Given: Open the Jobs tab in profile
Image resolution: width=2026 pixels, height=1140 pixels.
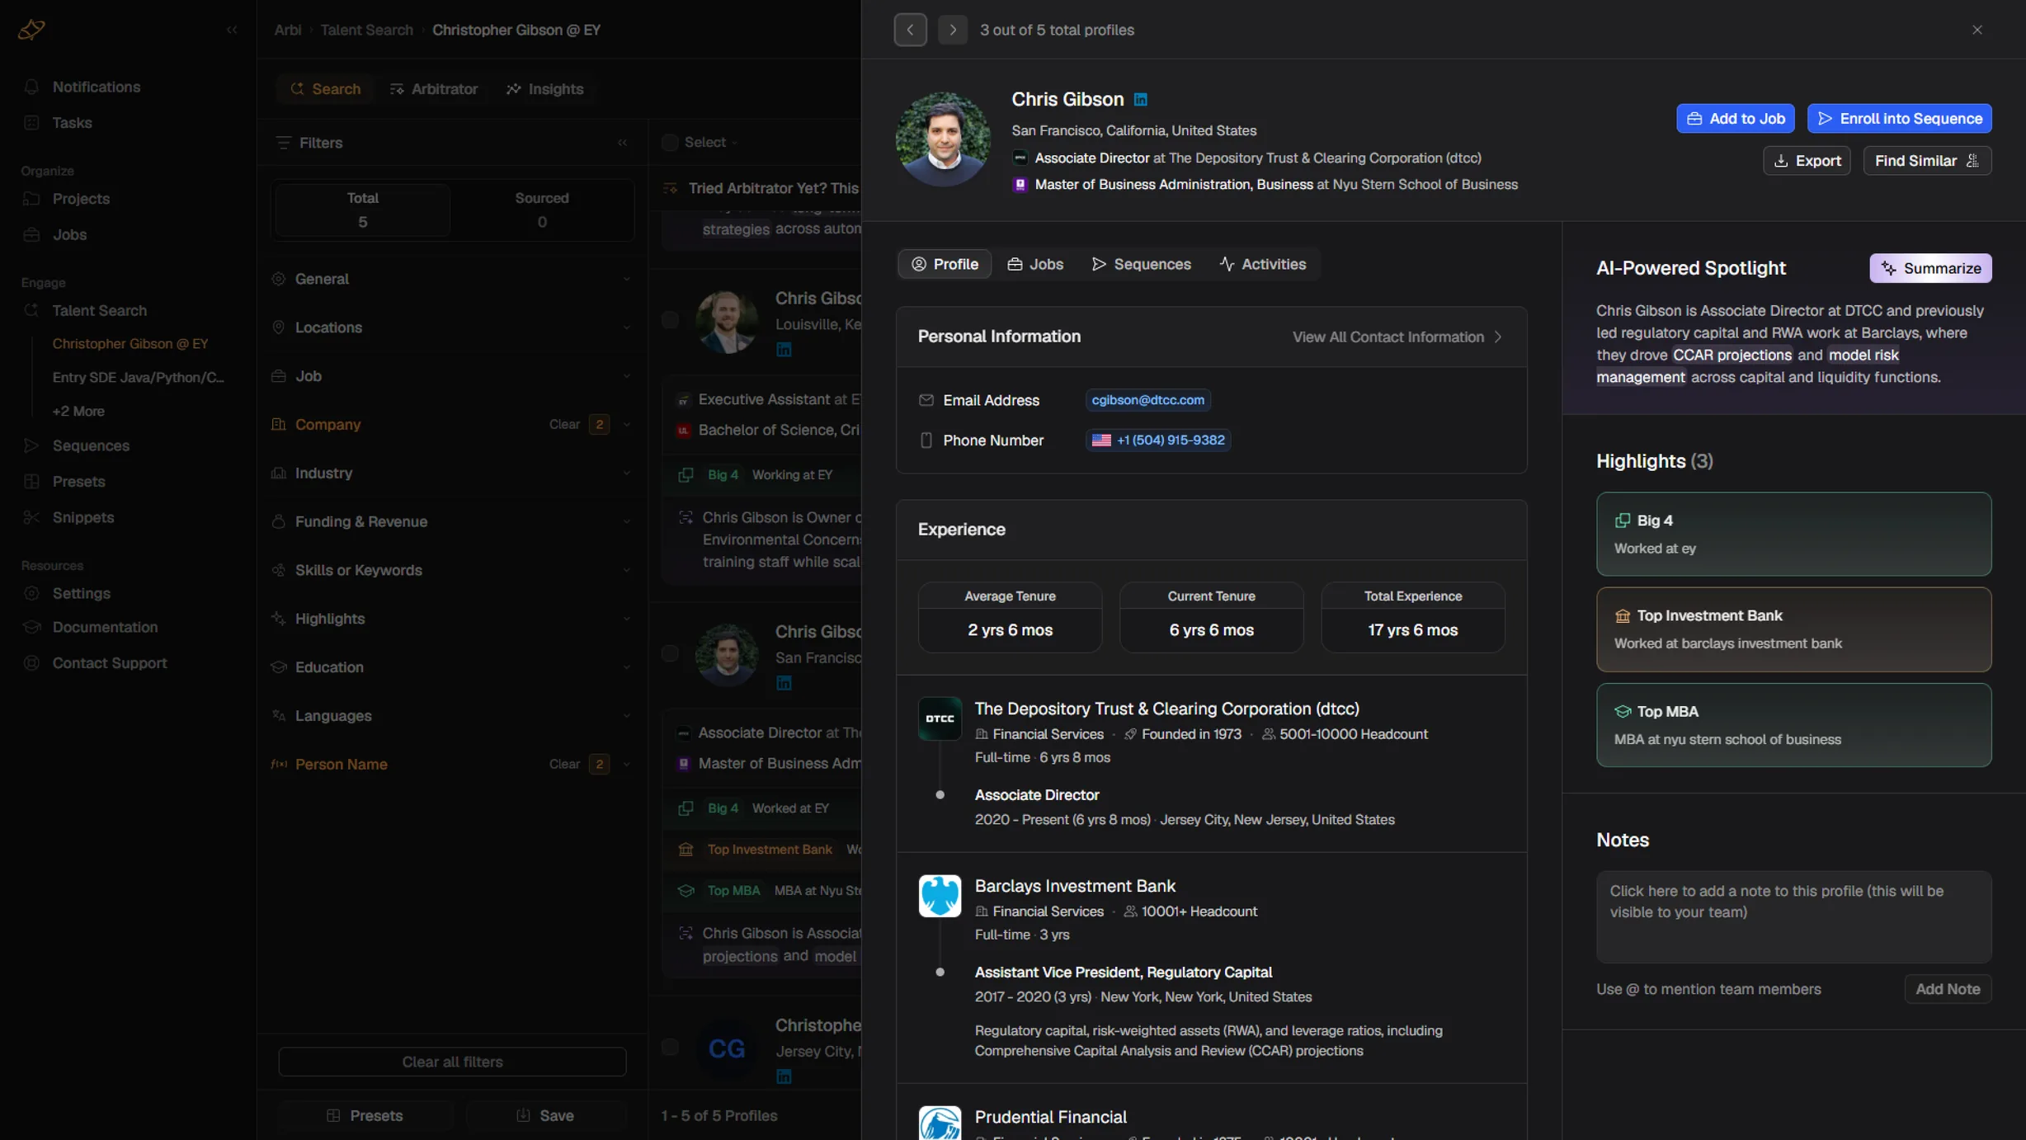Looking at the screenshot, I should tap(1035, 265).
